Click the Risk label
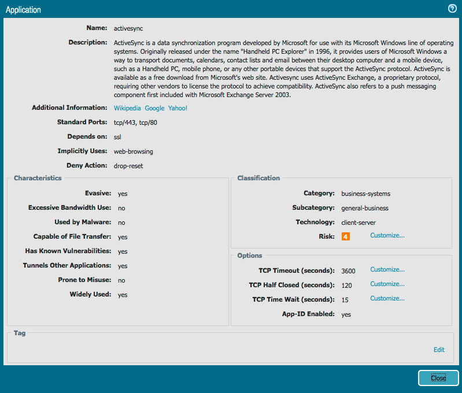Image resolution: width=462 pixels, height=393 pixels. [x=327, y=236]
